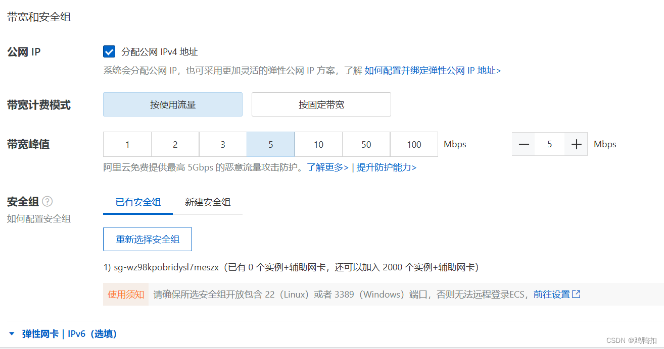
Task: Decrease bandwidth with the minus stepper
Action: tap(524, 144)
